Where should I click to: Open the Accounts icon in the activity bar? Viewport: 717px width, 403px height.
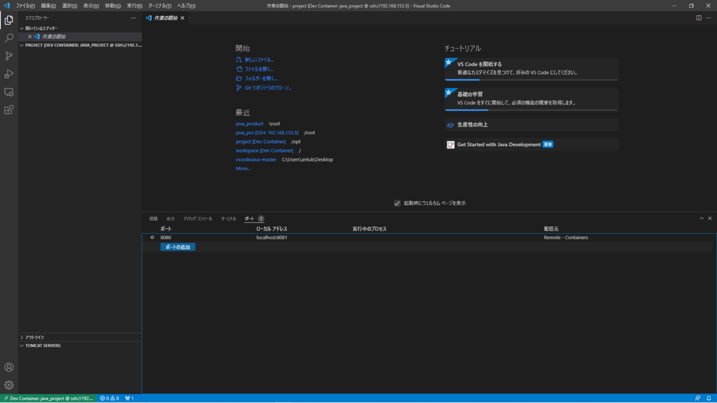9,367
